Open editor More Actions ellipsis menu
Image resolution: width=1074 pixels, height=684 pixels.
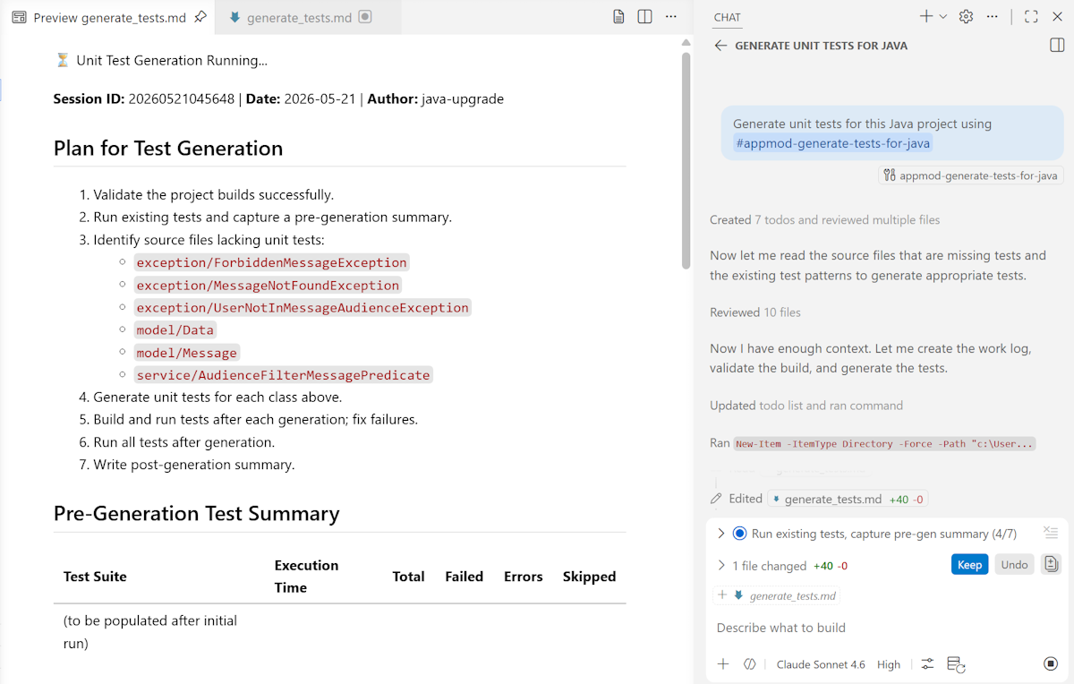[671, 17]
